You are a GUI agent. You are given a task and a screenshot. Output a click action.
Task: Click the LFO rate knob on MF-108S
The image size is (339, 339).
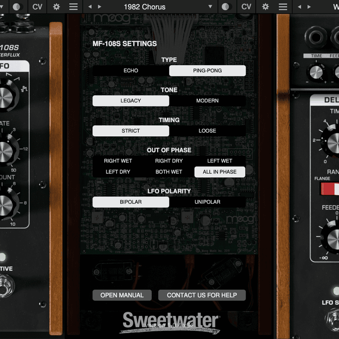8,151
